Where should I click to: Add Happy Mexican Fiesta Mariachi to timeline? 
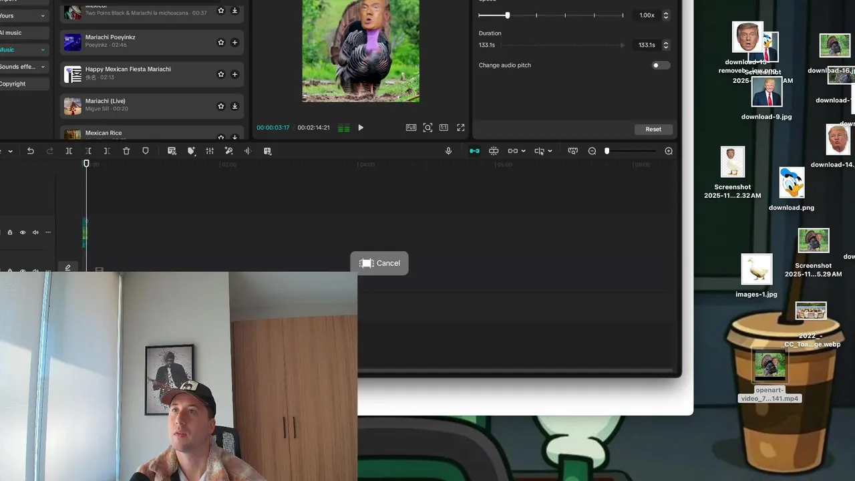234,74
